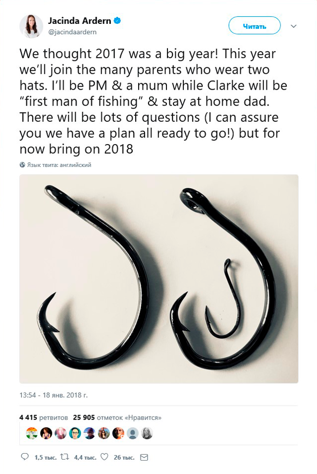
Task: View the 25 905 отметок «Нравится» list
Action: click(117, 418)
